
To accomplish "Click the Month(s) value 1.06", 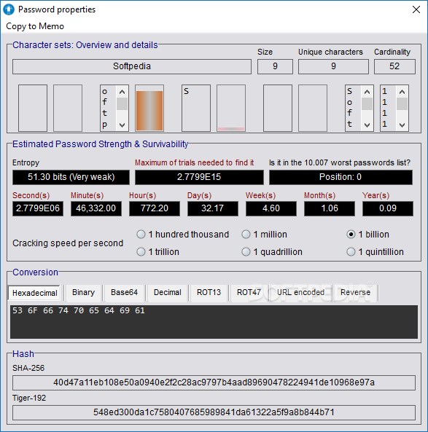I will 330,208.
